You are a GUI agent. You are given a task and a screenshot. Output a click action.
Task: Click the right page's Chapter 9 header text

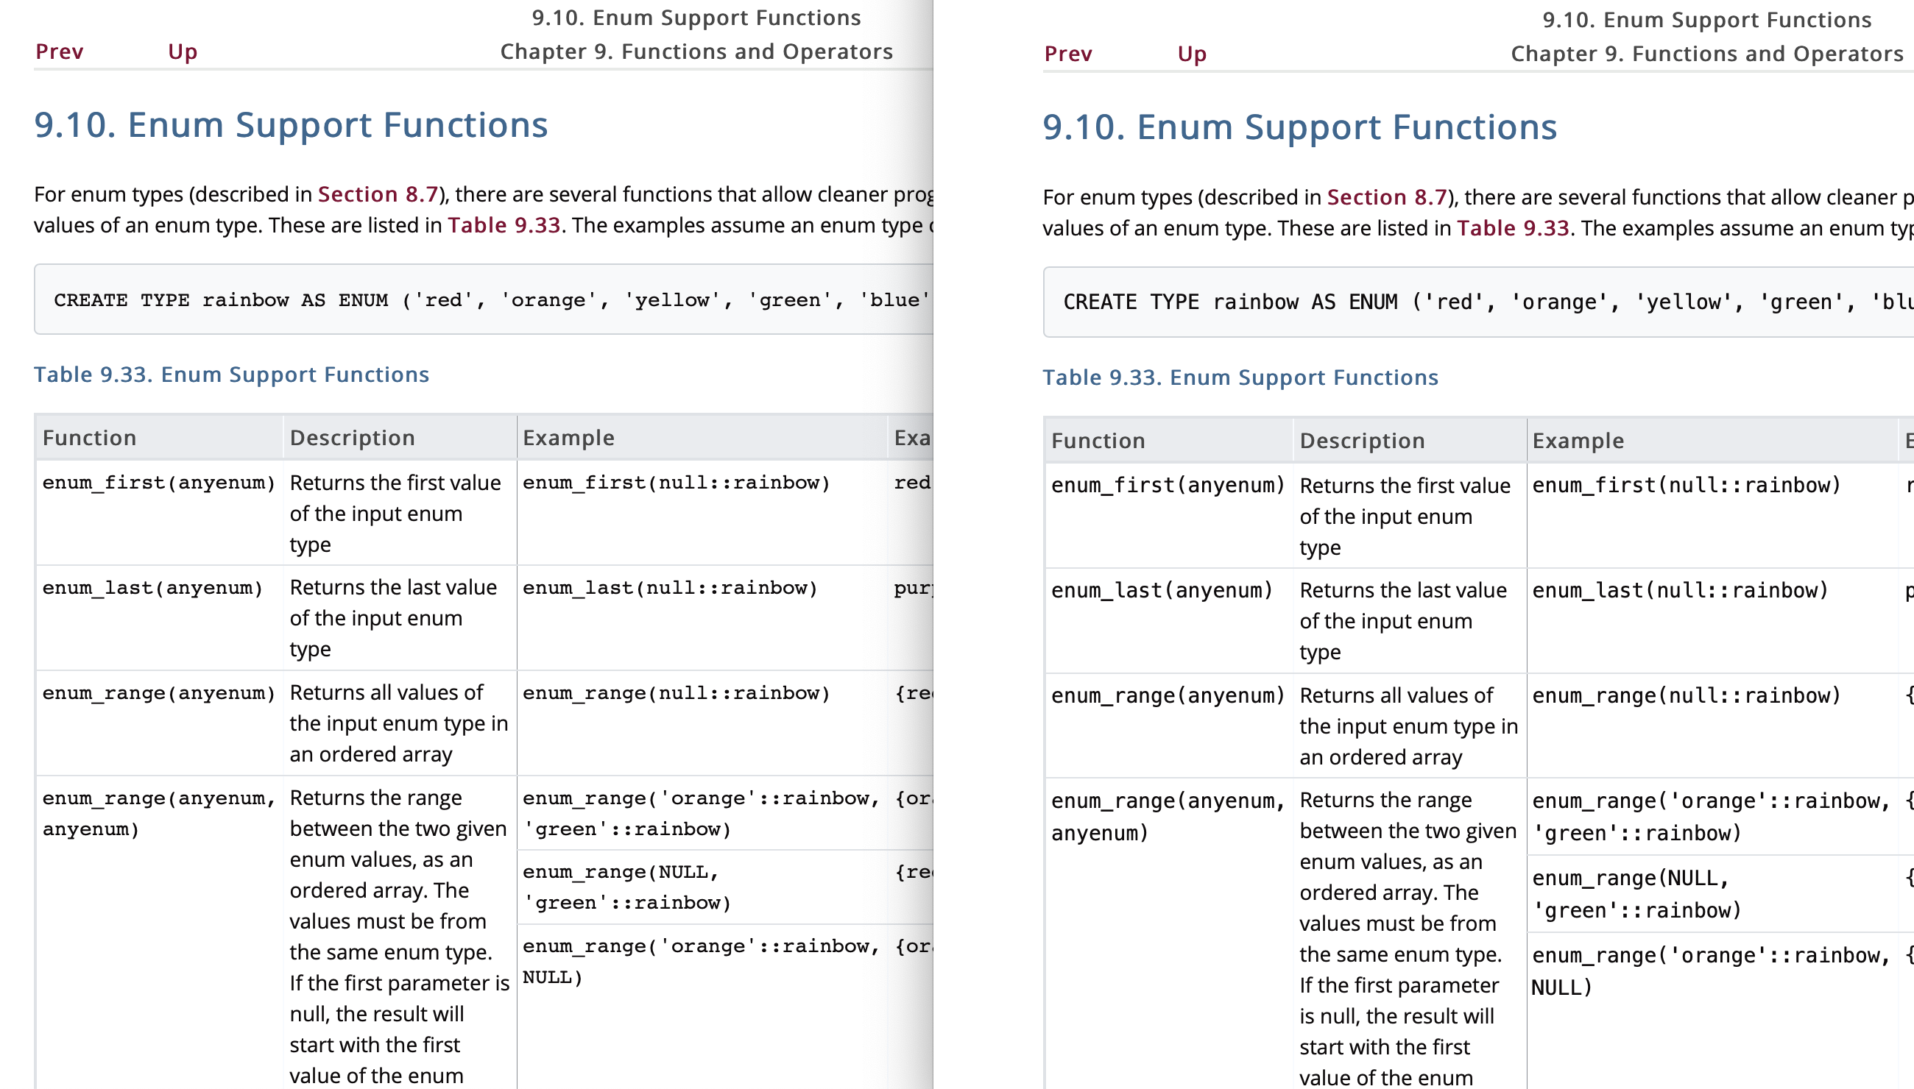[1706, 54]
